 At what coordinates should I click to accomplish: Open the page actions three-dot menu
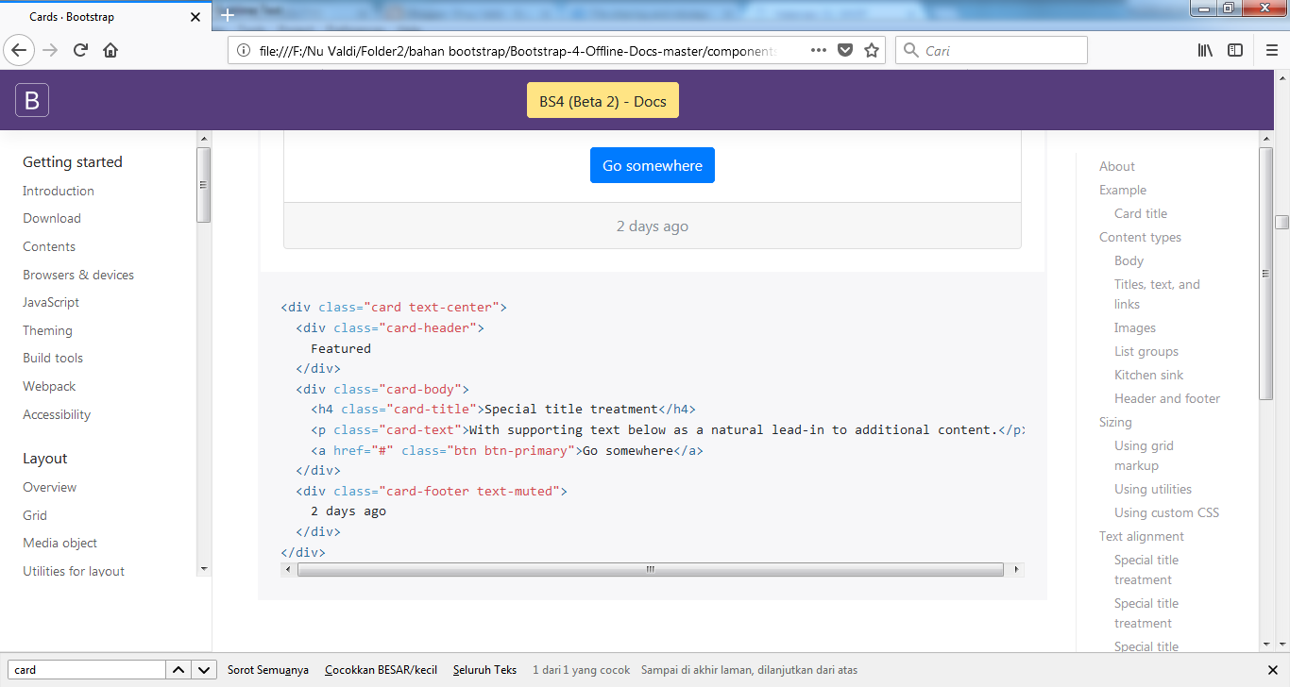click(x=818, y=49)
